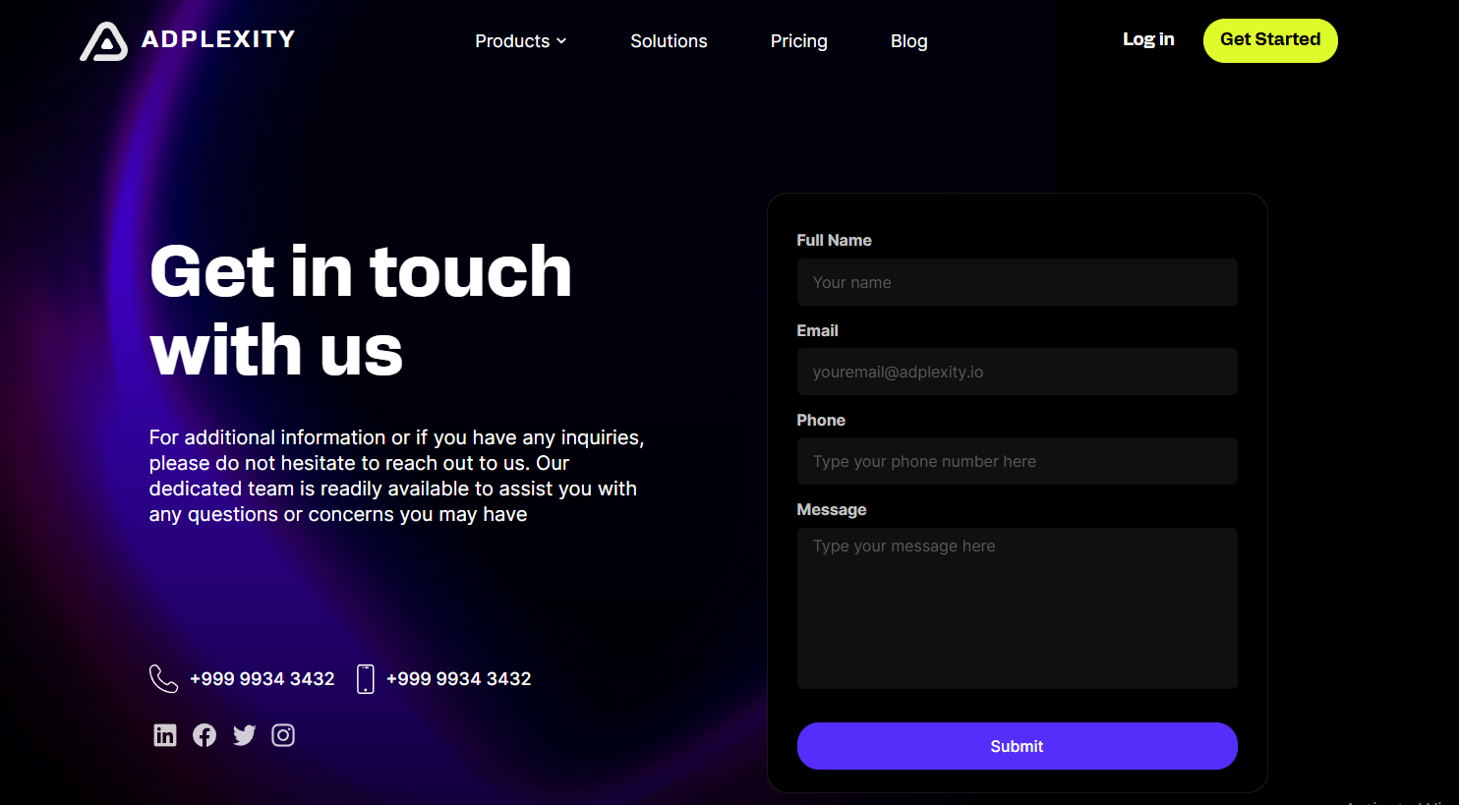Click the AdPlexity triangle logo icon
The width and height of the screenshot is (1459, 805).
(103, 41)
